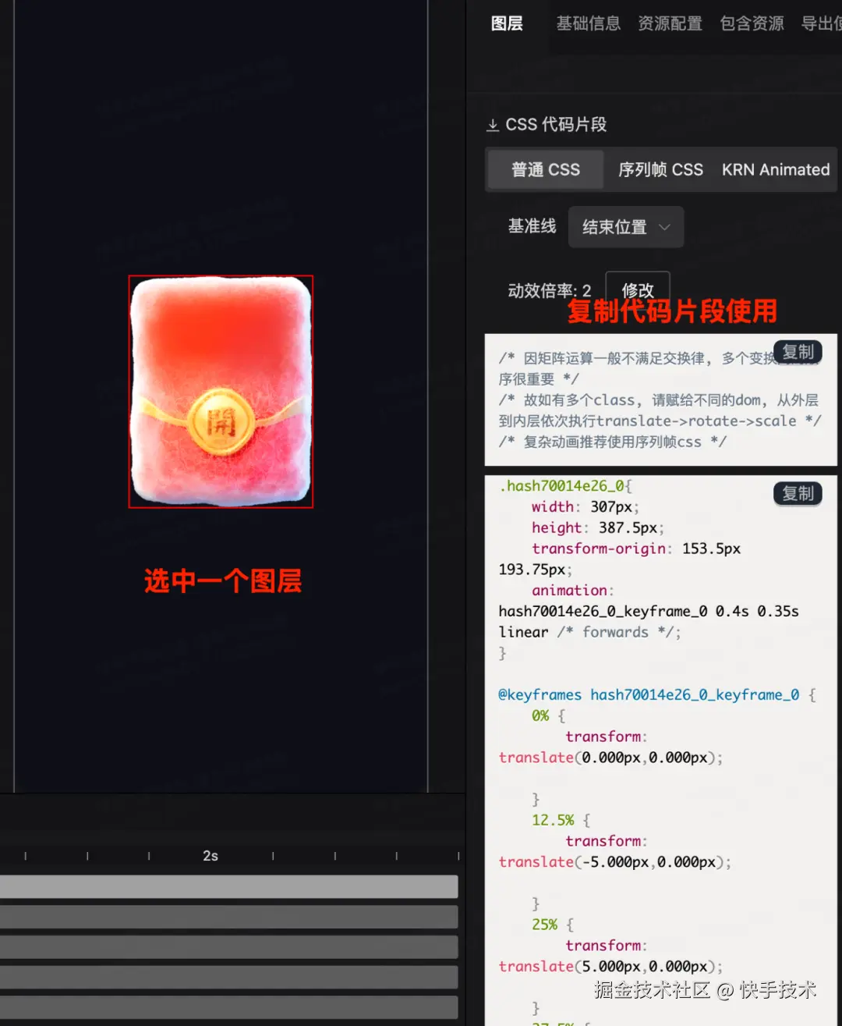This screenshot has width=842, height=1026.
Task: Select the 序列帧 CSS tab
Action: 660,169
